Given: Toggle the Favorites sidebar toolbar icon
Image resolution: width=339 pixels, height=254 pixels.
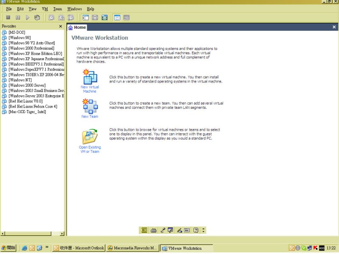Looking at the screenshot, I should [x=86, y=17].
